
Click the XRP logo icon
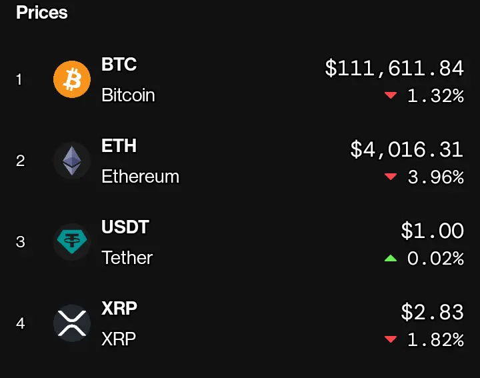click(72, 323)
